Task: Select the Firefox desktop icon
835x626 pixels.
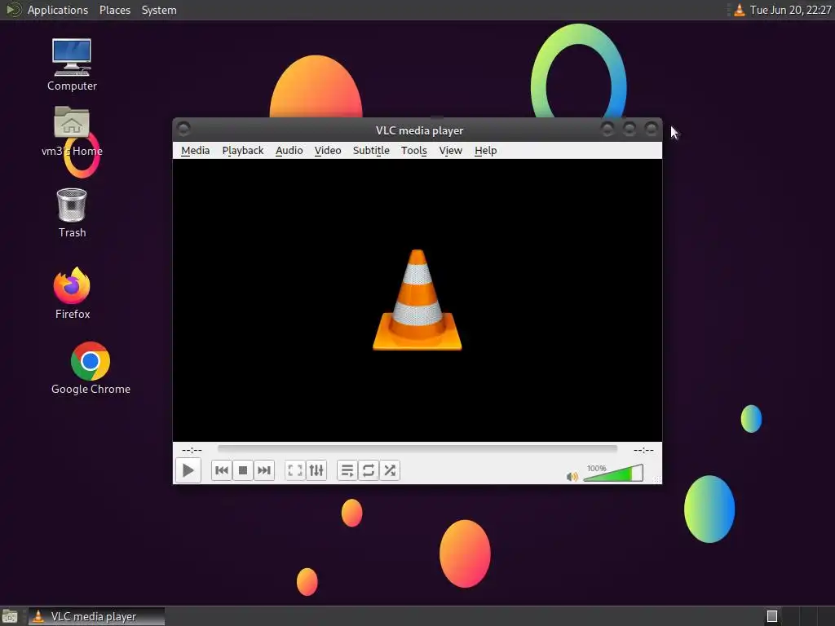Action: pyautogui.click(x=72, y=293)
